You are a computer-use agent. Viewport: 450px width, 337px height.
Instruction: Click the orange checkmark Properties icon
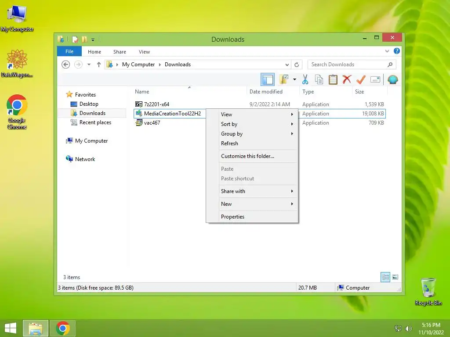pos(361,79)
